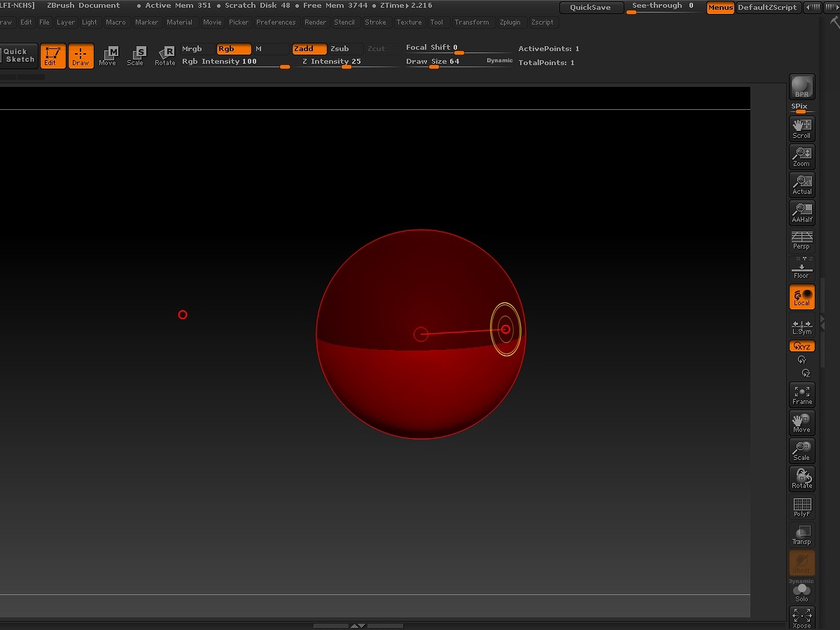Click the AAHalf zoom icon
Viewport: 840px width, 630px height.
pos(801,213)
